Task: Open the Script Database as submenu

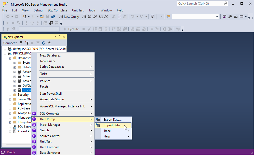Action: coord(63,67)
